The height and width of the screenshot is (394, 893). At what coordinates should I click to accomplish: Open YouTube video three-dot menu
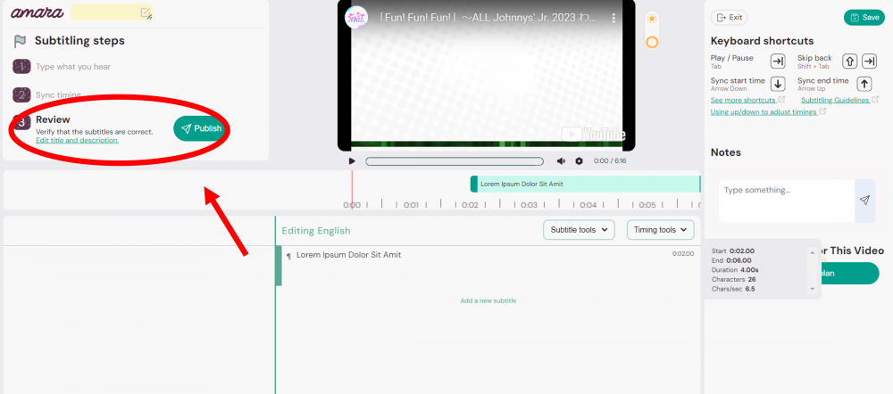pyautogui.click(x=613, y=18)
